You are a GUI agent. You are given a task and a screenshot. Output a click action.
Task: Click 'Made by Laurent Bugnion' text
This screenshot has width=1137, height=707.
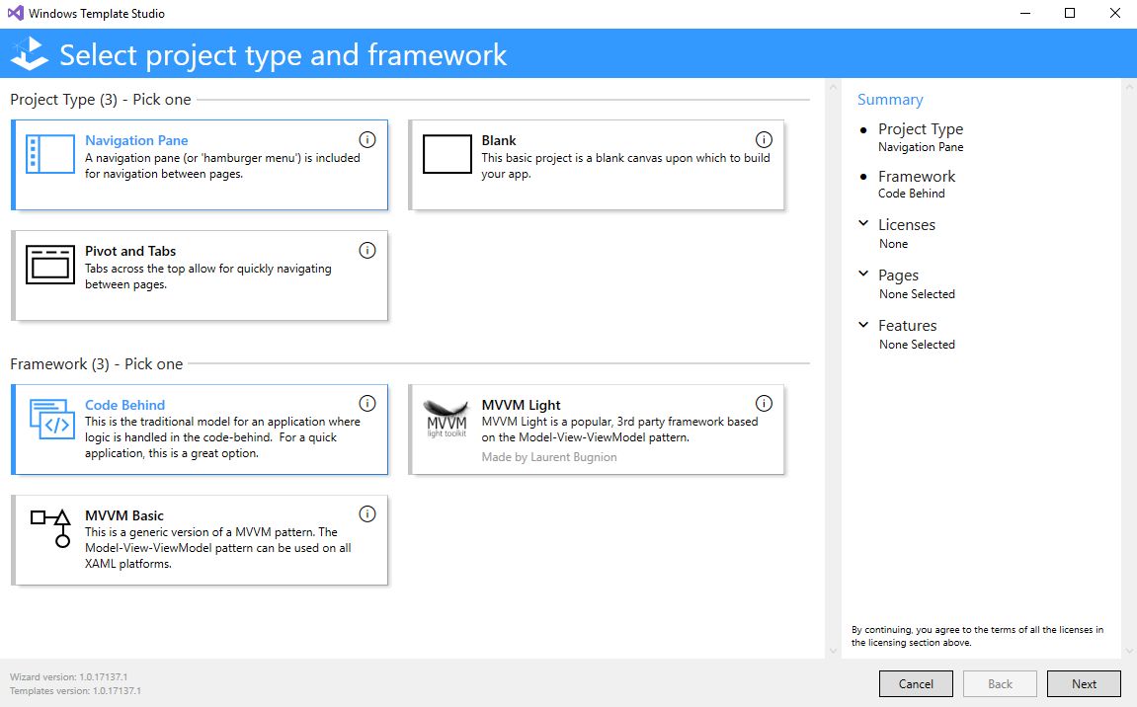click(549, 457)
